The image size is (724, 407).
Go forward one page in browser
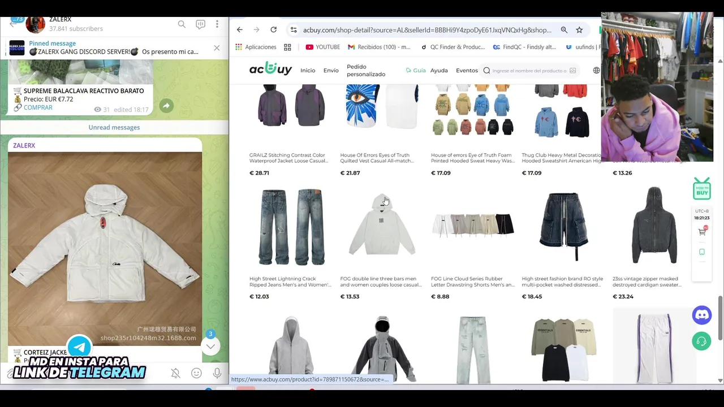click(257, 30)
